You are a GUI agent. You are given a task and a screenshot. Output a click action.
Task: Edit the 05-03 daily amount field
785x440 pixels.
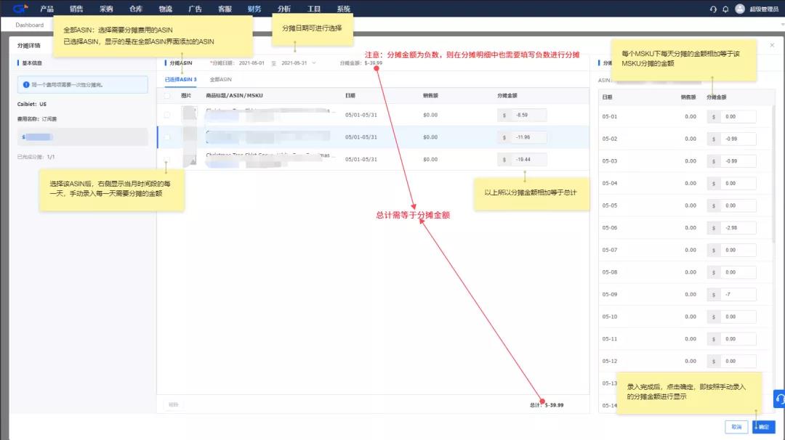(738, 161)
